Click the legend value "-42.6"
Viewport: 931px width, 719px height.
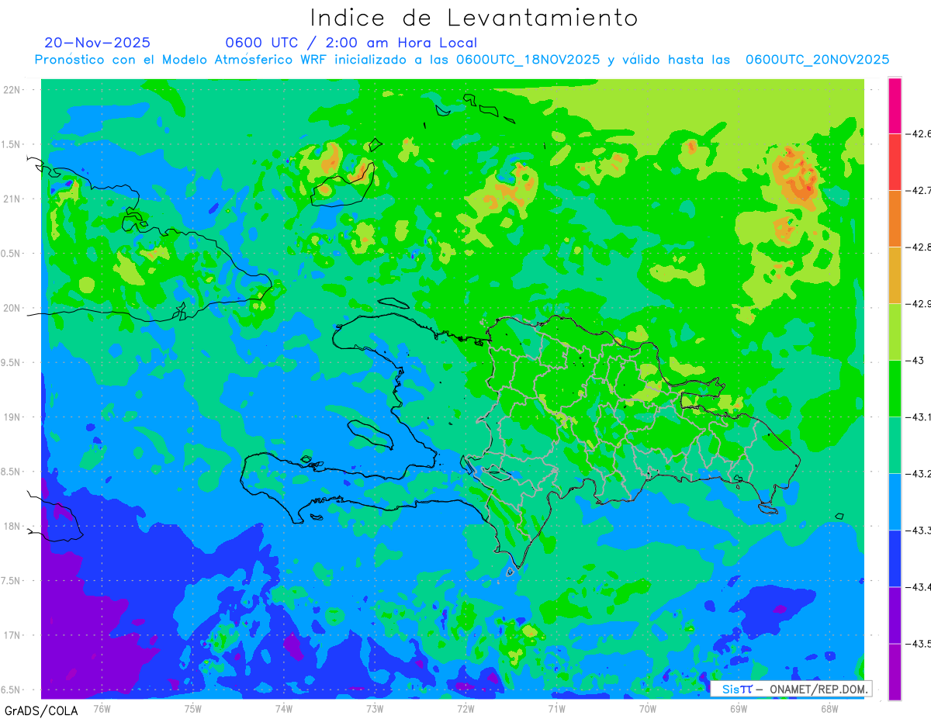tap(919, 133)
